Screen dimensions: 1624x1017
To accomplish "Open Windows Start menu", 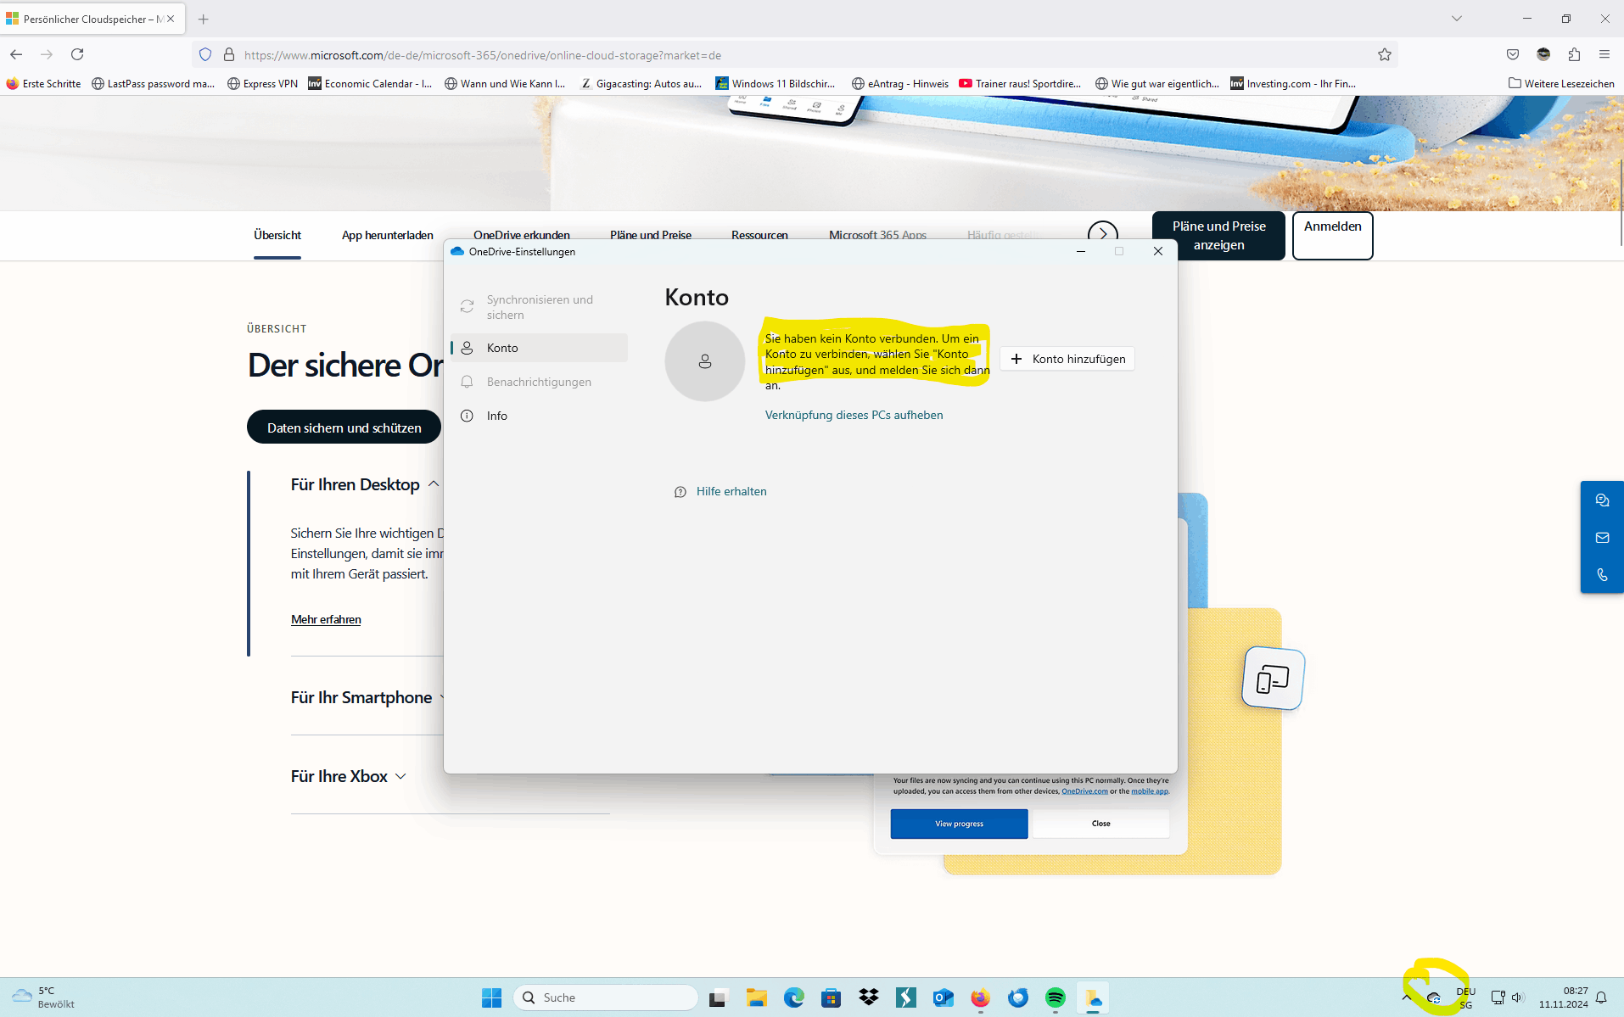I will pyautogui.click(x=491, y=997).
